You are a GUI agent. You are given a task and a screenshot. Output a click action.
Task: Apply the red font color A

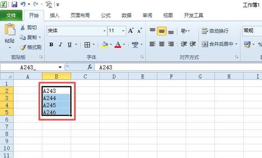(118, 45)
